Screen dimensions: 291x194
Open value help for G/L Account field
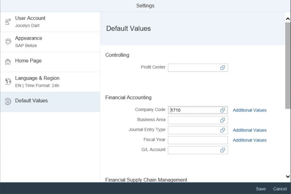point(222,150)
